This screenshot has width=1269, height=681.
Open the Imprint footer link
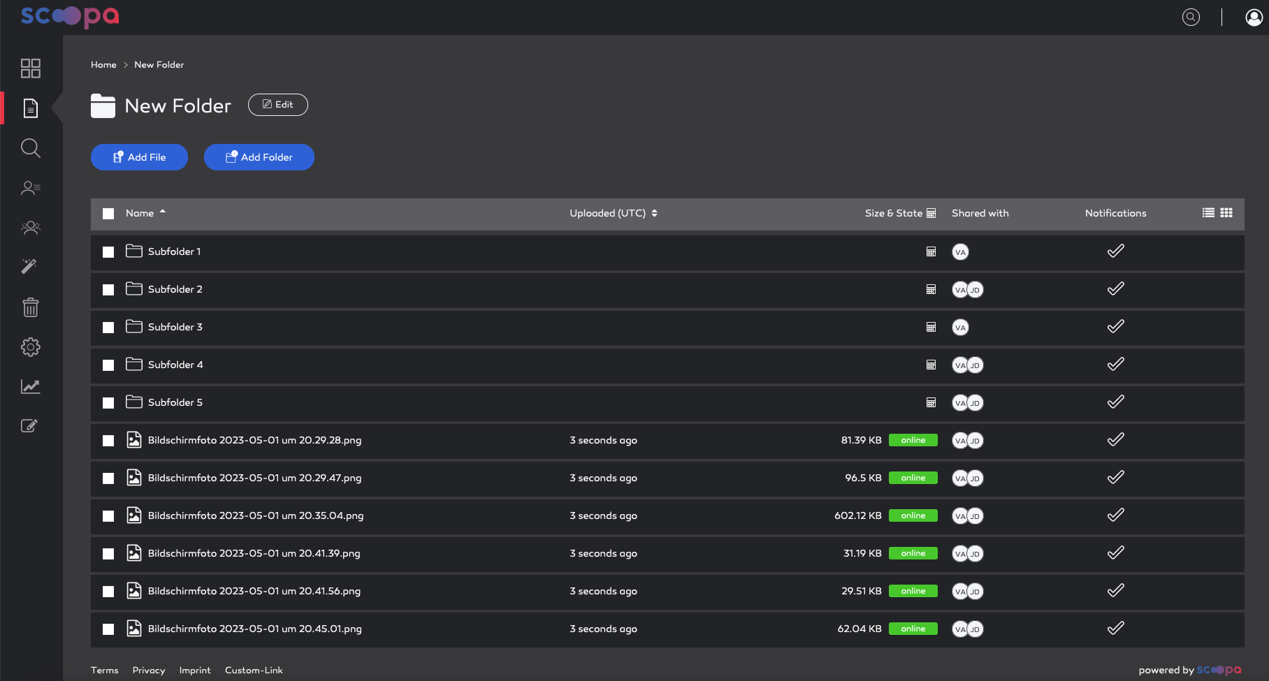[x=195, y=671]
